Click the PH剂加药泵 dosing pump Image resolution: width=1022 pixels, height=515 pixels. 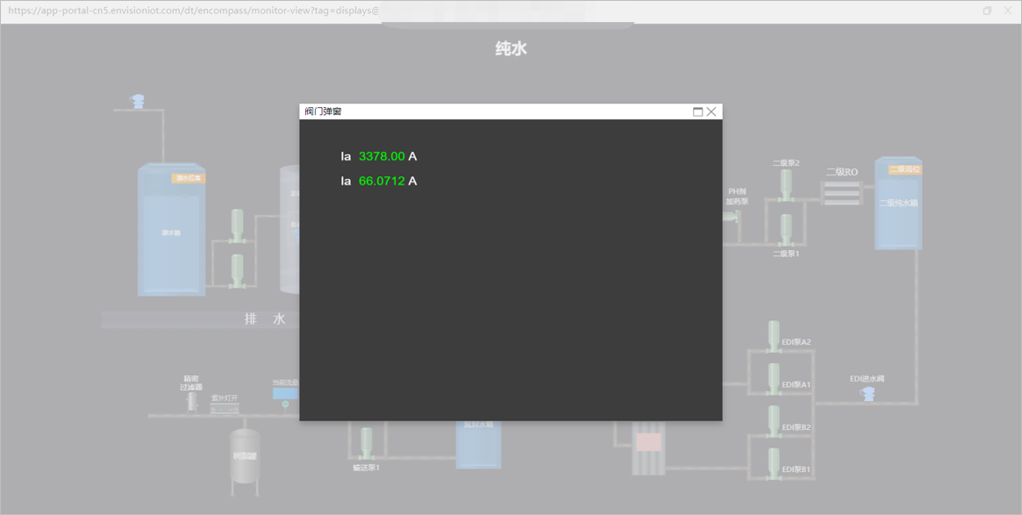(x=731, y=216)
